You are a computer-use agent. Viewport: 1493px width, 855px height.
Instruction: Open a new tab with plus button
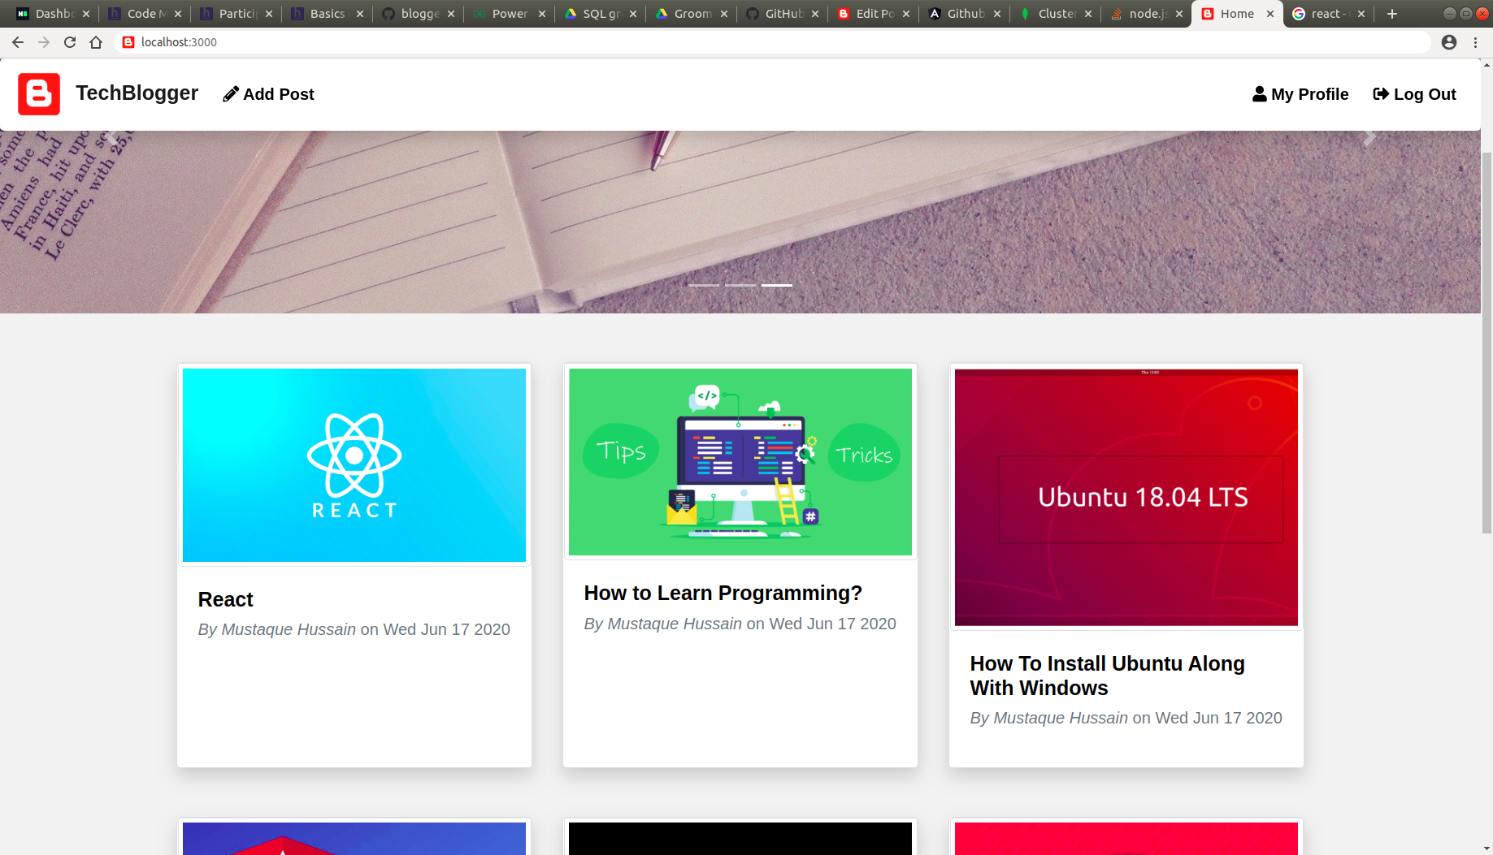tap(1392, 14)
